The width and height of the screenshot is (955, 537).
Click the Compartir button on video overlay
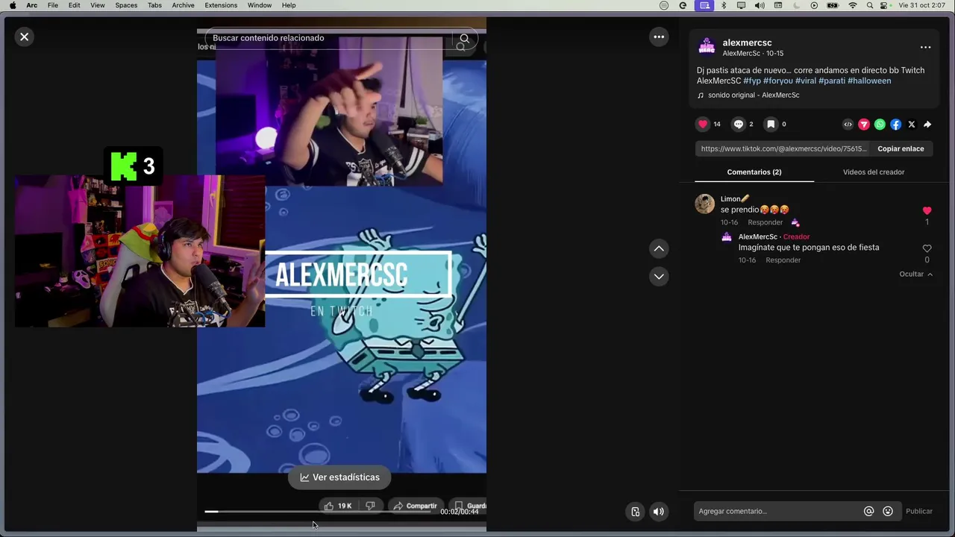(x=416, y=506)
